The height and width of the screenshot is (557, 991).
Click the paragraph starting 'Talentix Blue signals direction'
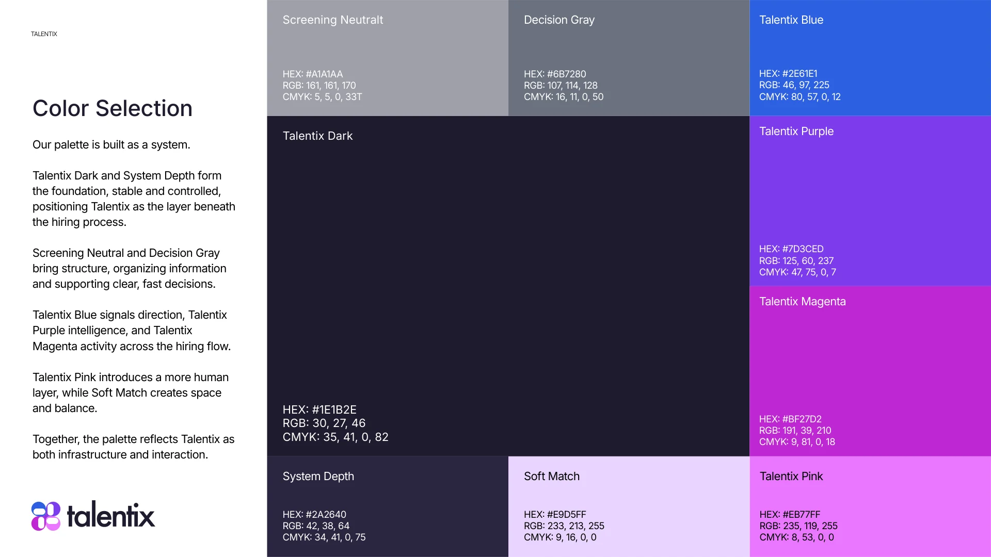pyautogui.click(x=132, y=331)
